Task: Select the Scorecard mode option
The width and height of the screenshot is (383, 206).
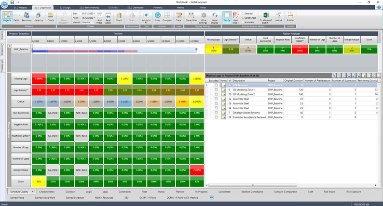Action: tap(247, 22)
